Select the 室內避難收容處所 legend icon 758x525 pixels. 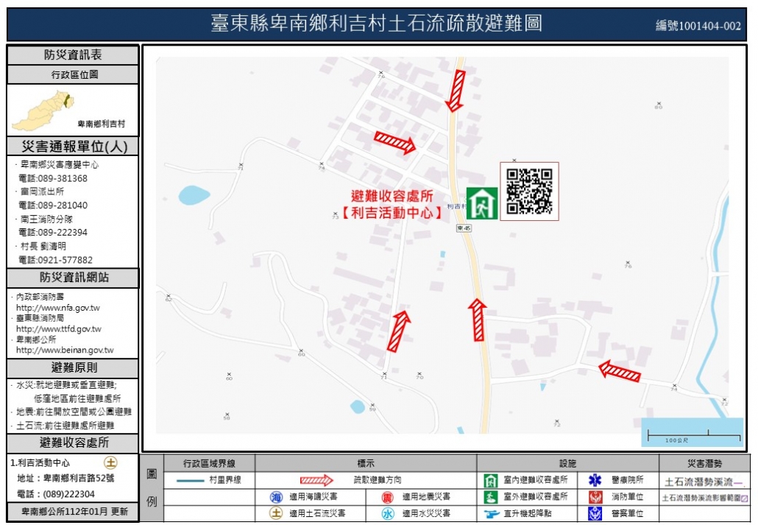pos(491,481)
